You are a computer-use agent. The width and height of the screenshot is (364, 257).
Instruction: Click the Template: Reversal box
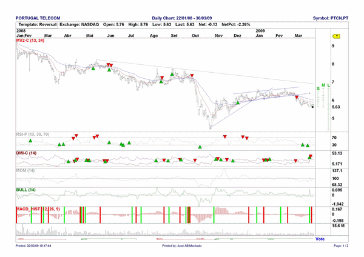pyautogui.click(x=37, y=25)
